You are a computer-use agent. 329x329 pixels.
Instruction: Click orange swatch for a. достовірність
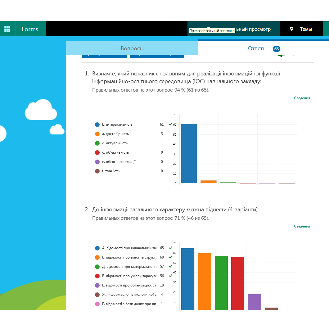[x=97, y=134]
